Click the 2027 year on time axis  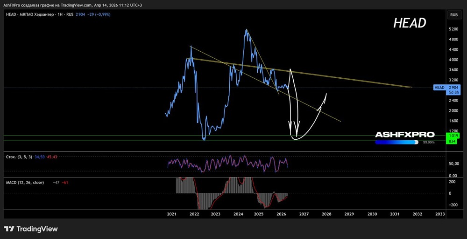[304, 214]
